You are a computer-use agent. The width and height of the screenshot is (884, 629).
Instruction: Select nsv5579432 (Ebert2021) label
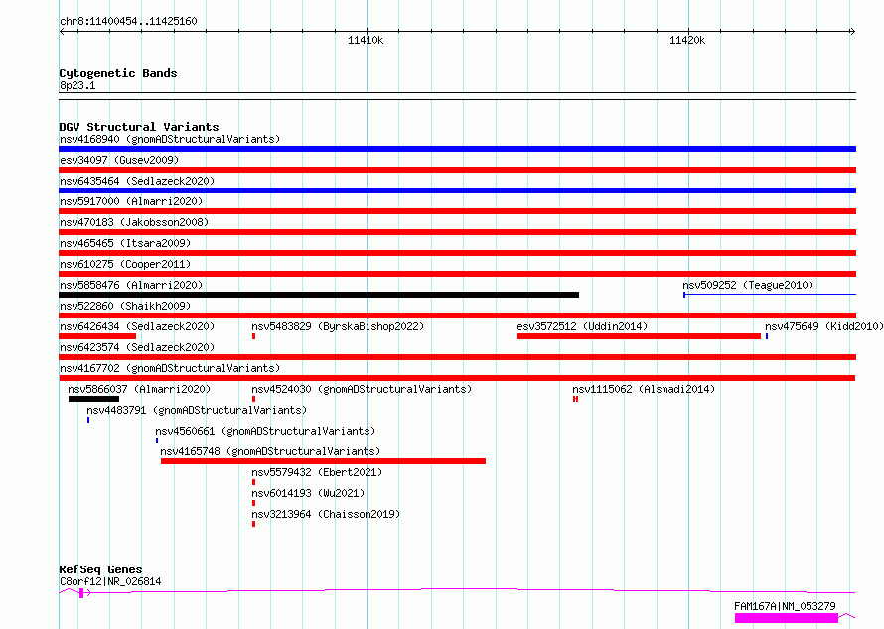point(317,472)
